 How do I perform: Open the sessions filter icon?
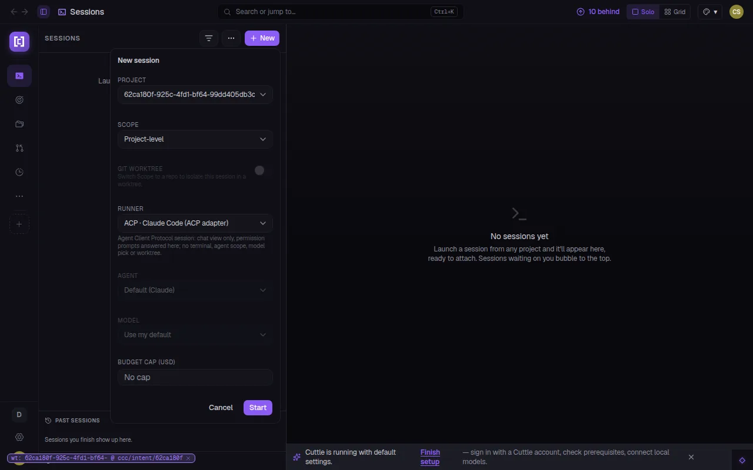pos(209,38)
